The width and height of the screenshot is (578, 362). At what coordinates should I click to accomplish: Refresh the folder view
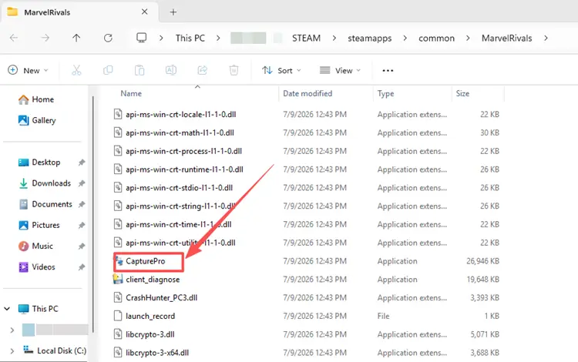[x=108, y=38]
